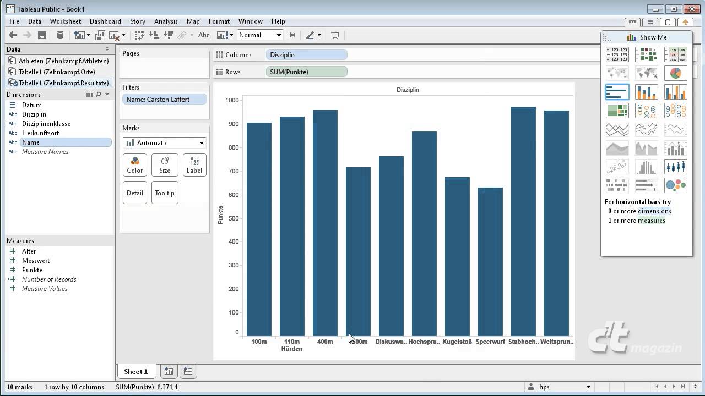Click the Size marks button

165,165
